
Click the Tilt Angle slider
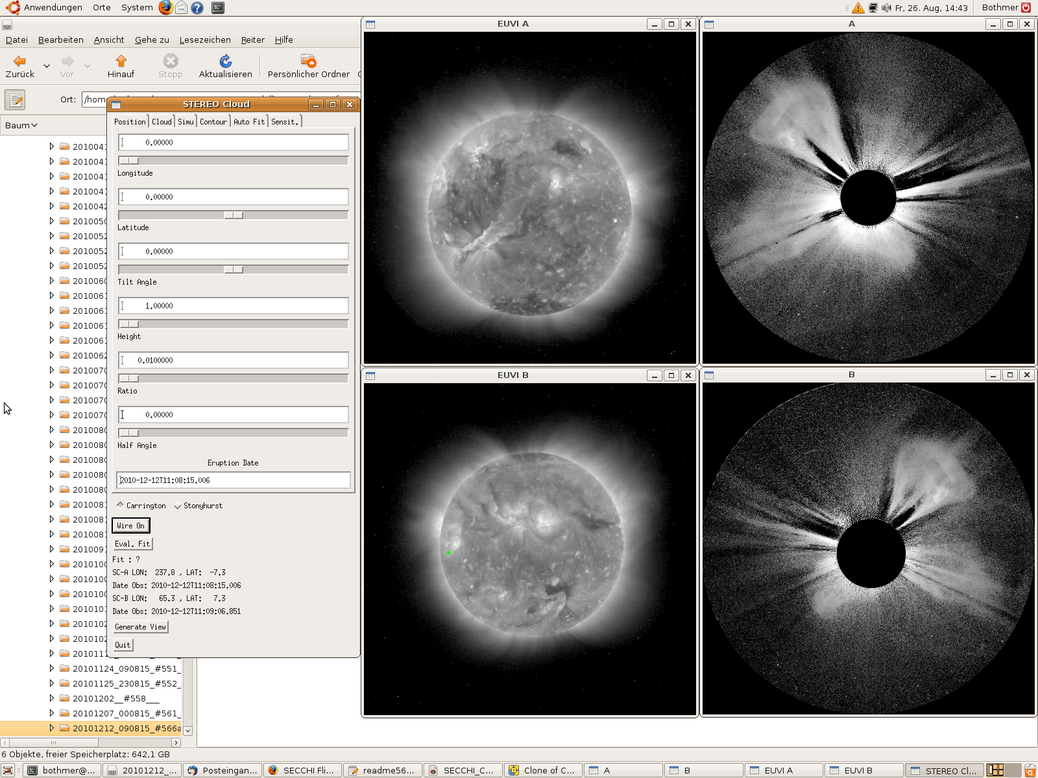[x=234, y=270]
